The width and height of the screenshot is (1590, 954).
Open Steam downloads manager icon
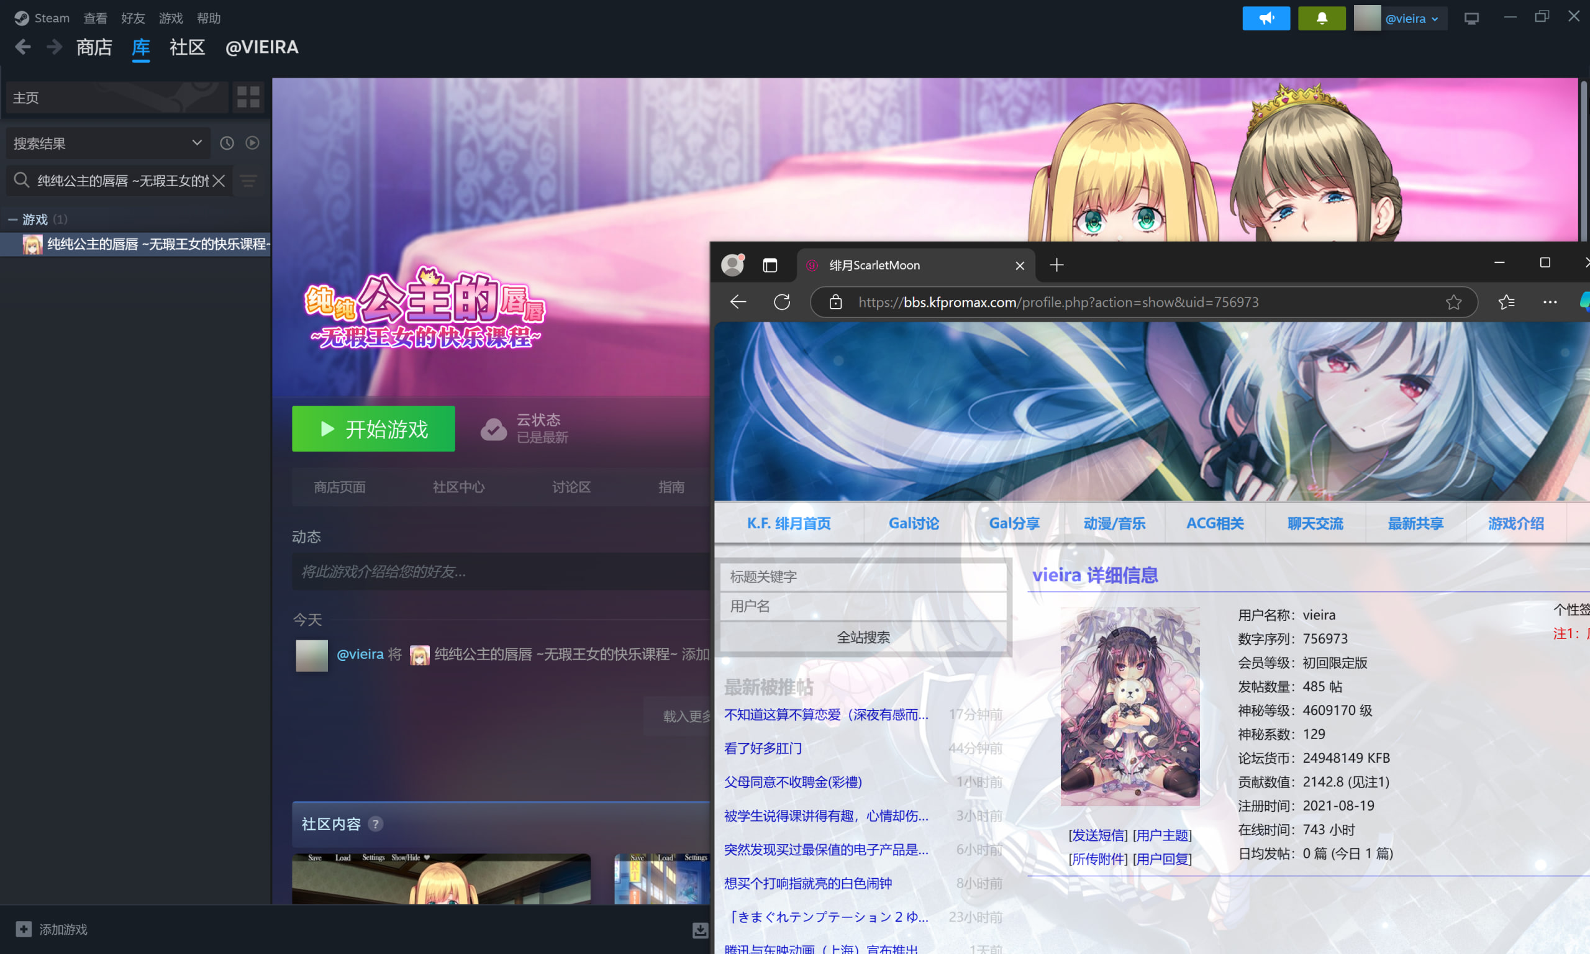(x=700, y=930)
